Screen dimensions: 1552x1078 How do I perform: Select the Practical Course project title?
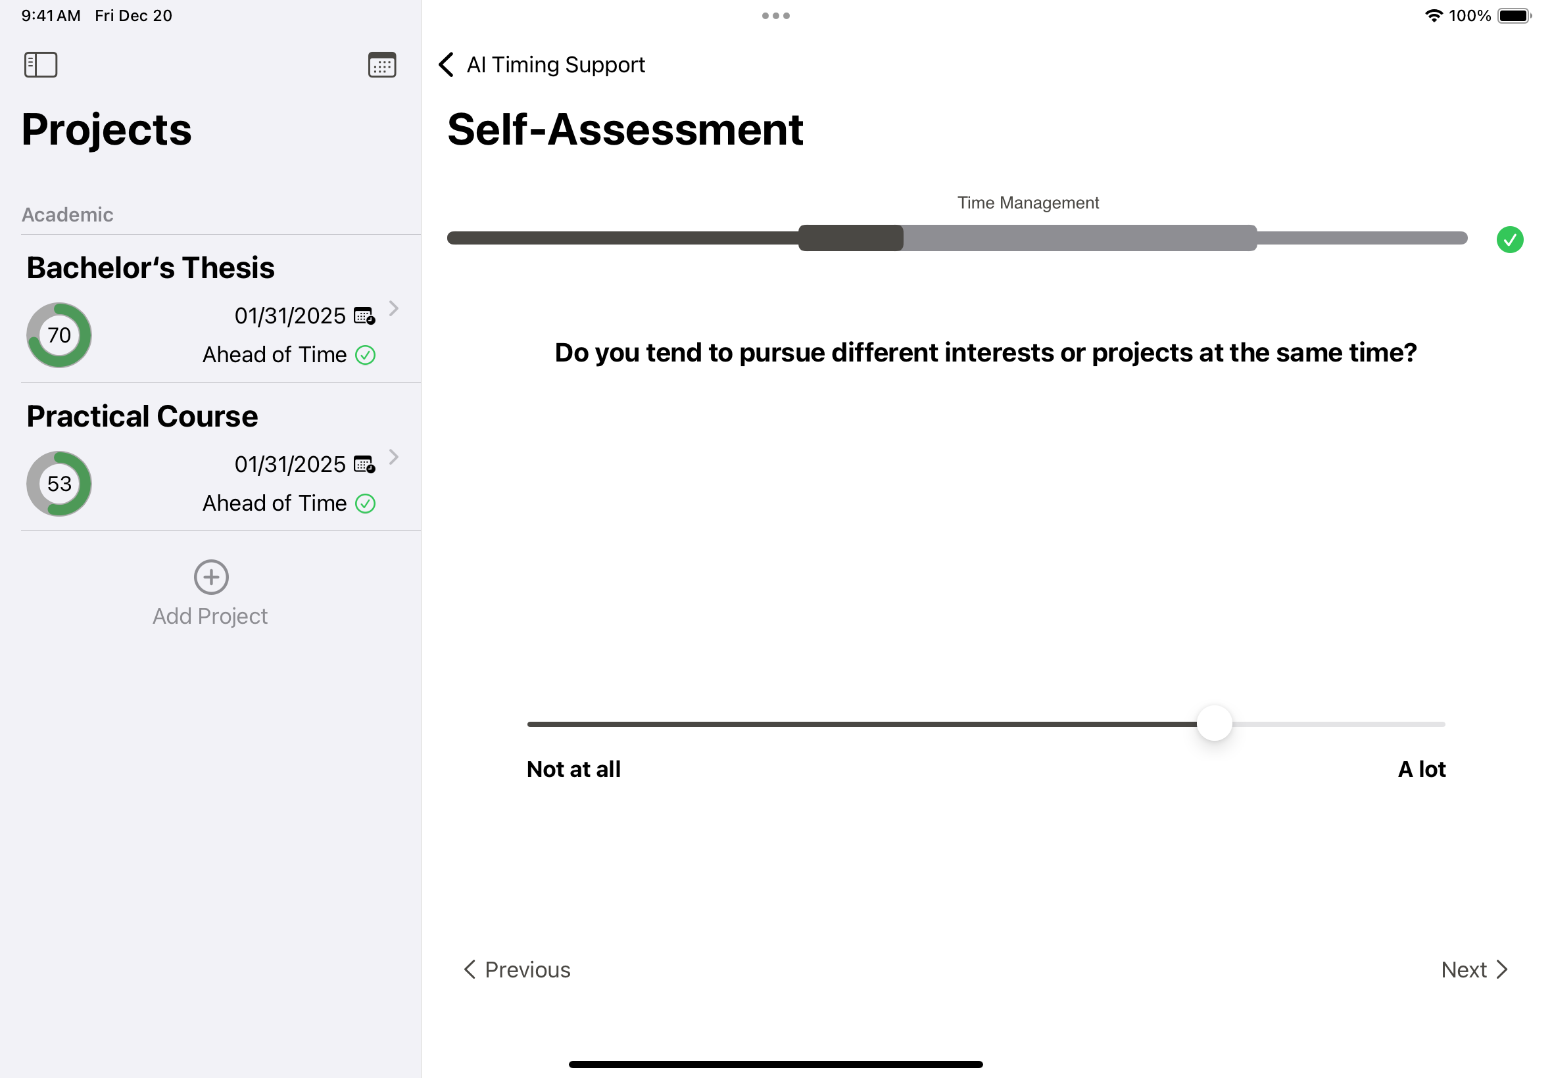143,416
